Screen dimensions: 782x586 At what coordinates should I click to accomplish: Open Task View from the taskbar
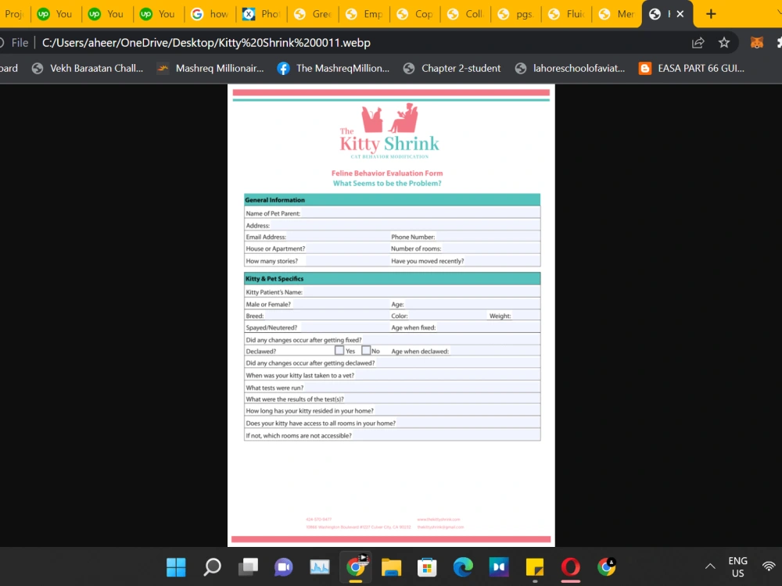click(x=248, y=568)
